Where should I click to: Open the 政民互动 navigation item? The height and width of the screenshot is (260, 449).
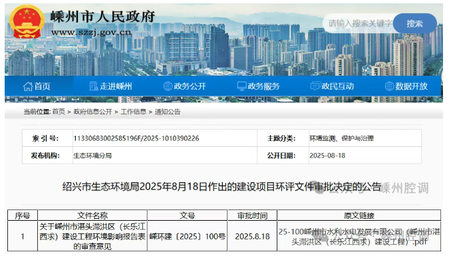coord(332,86)
